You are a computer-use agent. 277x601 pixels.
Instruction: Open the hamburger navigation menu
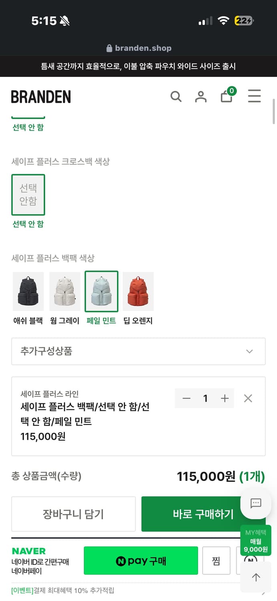pyautogui.click(x=255, y=97)
